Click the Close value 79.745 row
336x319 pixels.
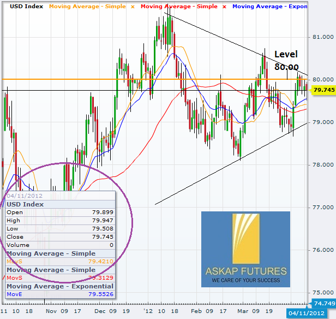[x=60, y=238]
